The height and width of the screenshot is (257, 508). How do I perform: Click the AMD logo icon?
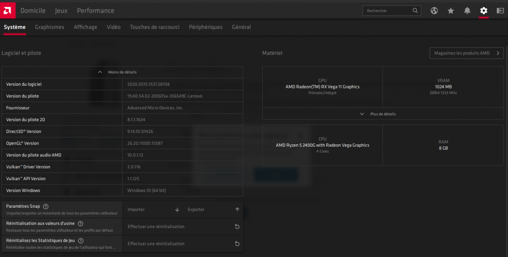coord(8,10)
